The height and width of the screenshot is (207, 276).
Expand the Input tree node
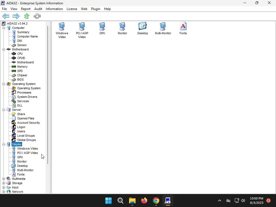point(4,188)
